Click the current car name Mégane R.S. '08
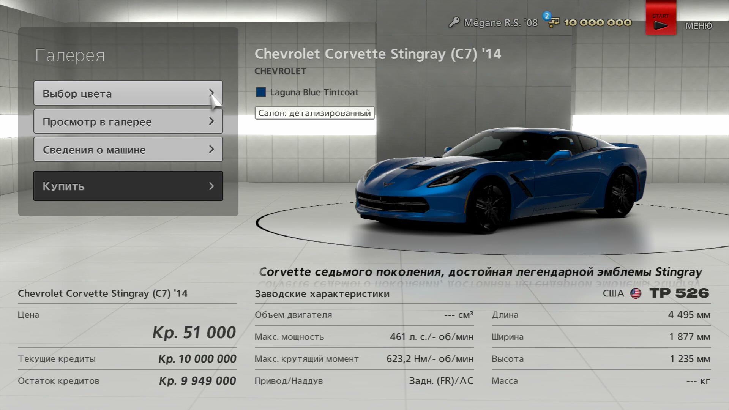Screen dimensions: 729x410 point(500,23)
